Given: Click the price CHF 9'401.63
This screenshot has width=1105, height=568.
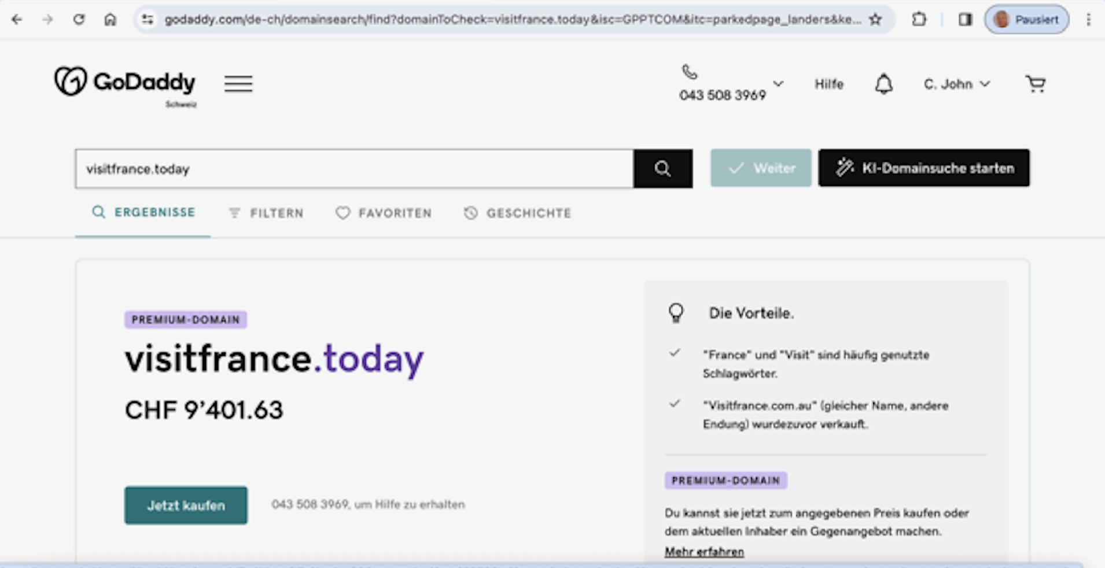Looking at the screenshot, I should [204, 410].
